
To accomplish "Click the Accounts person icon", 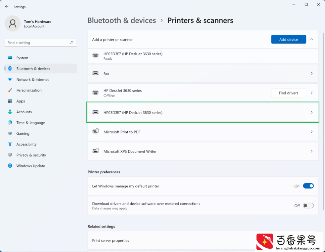I will pyautogui.click(x=10, y=112).
